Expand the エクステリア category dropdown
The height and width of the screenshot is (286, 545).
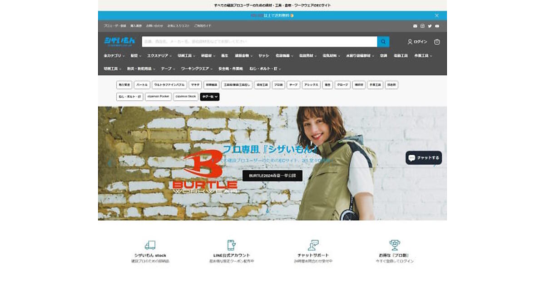tap(159, 56)
